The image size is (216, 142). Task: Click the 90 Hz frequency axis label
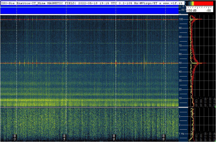(x=182, y=28)
